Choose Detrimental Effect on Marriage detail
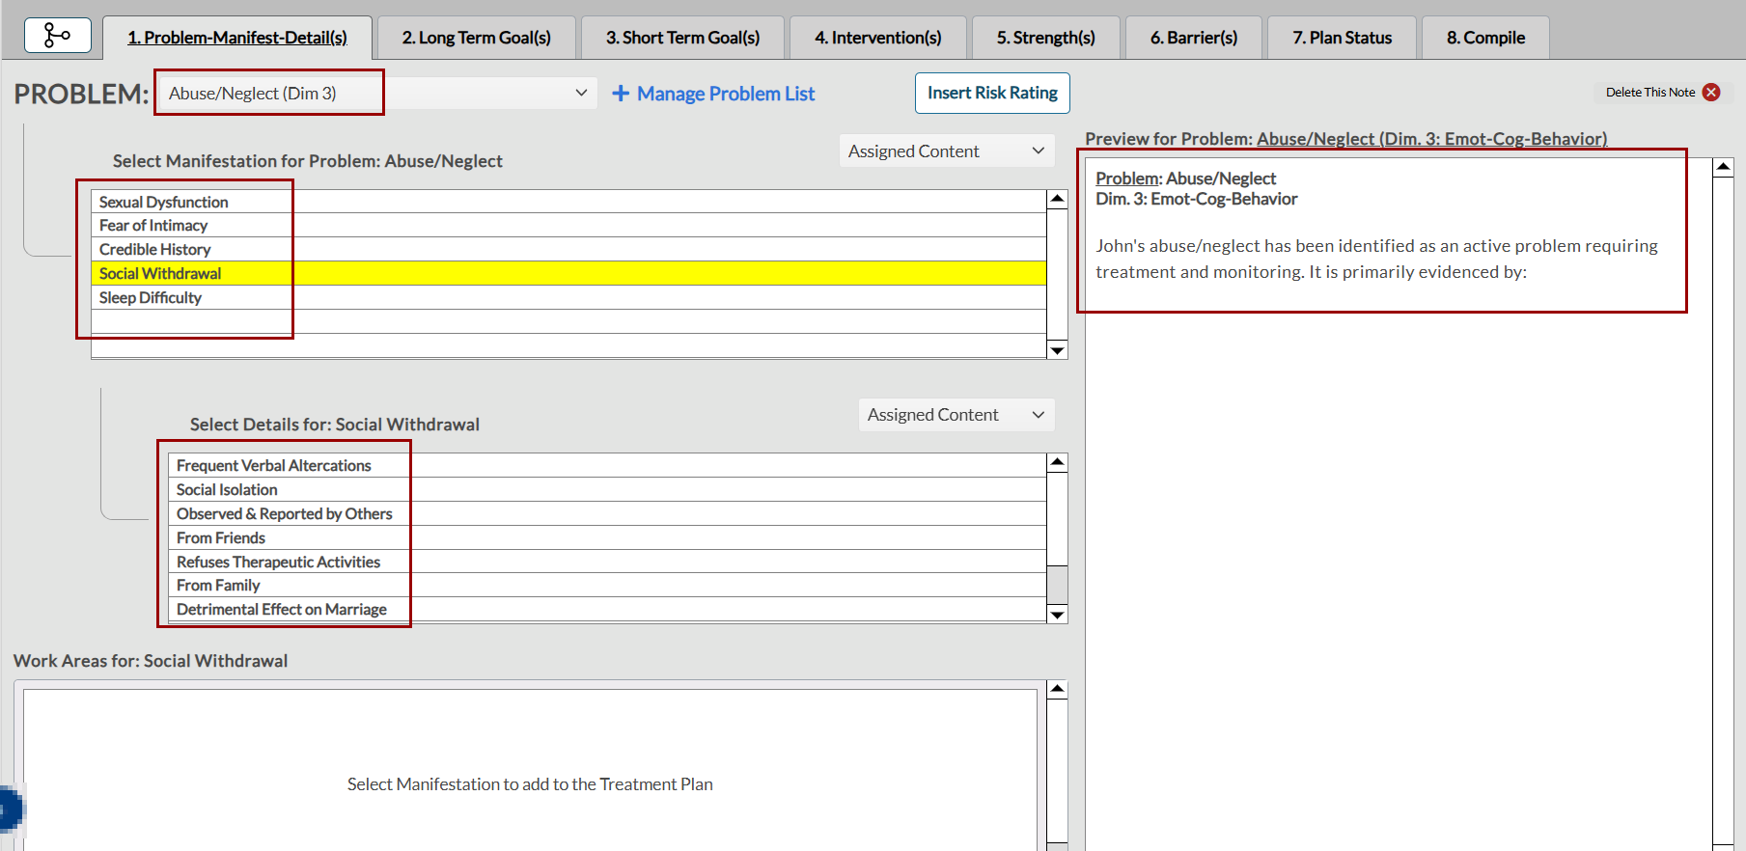 click(607, 610)
